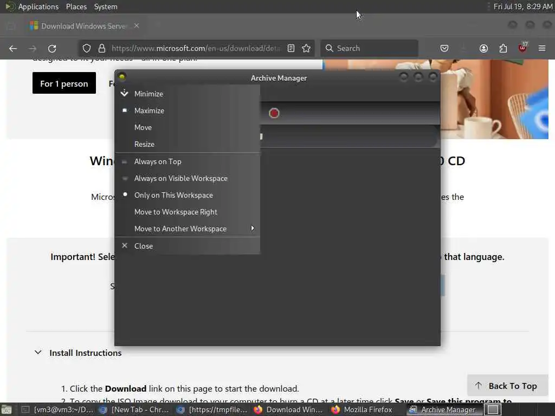Select Maximize in the window menu
Viewport: 555px width, 416px height.
coord(188,110)
